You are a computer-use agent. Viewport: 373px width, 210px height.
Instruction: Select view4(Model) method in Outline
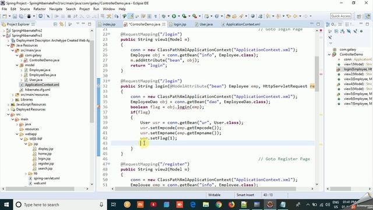point(354,84)
